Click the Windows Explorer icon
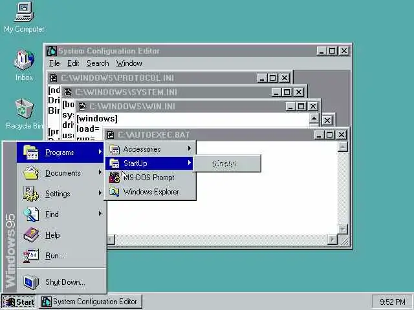Screen dimensions: 414x310 pos(114,192)
